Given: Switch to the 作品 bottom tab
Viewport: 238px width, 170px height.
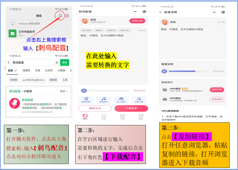Looking at the screenshot, I should click(104, 117).
